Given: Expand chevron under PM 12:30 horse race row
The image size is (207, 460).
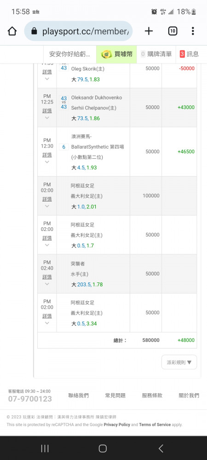Looking at the screenshot, I should pos(47,161).
